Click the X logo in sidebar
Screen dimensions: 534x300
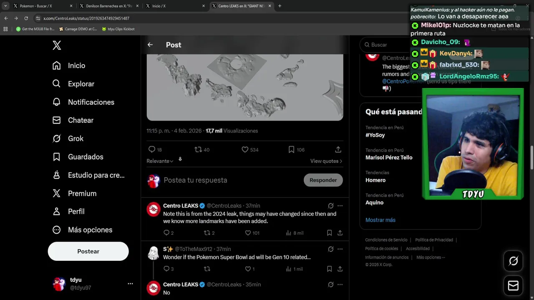pos(57,45)
